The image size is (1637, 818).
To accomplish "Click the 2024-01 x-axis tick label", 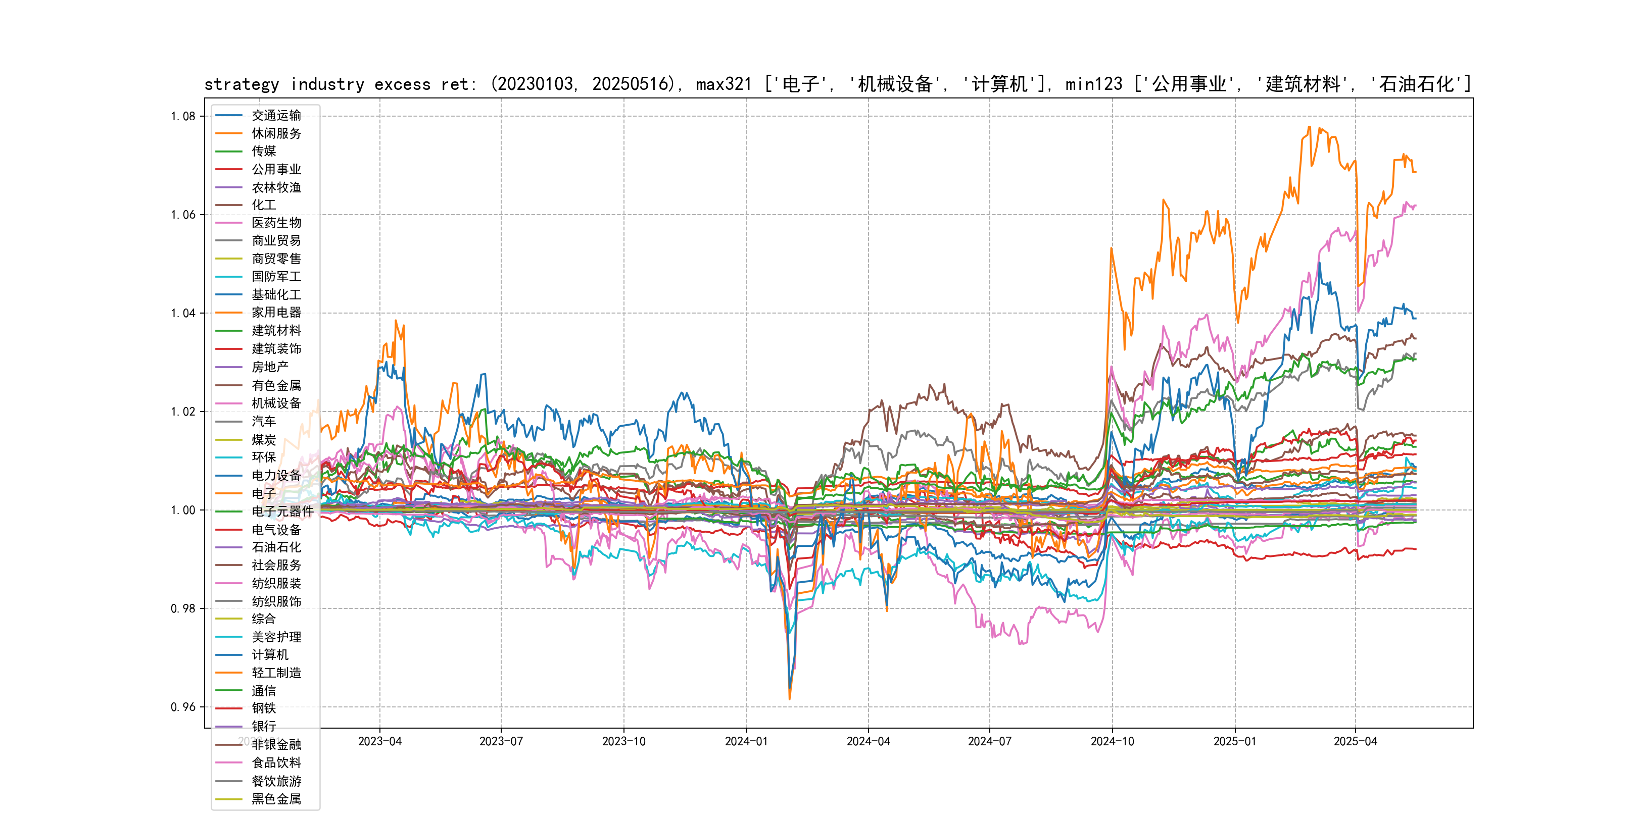I will [746, 741].
